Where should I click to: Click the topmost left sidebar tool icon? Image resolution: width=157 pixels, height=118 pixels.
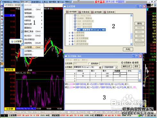[x=2, y=6]
